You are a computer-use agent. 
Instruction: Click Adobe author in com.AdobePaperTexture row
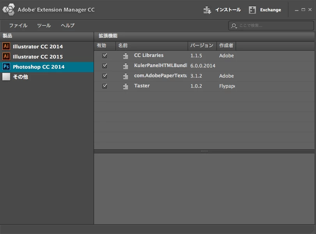pyautogui.click(x=227, y=76)
